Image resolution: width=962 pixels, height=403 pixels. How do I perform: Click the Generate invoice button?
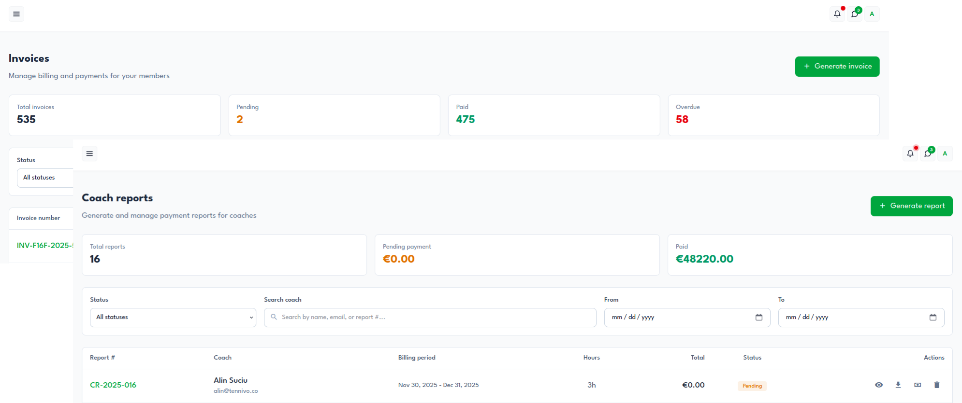click(837, 66)
